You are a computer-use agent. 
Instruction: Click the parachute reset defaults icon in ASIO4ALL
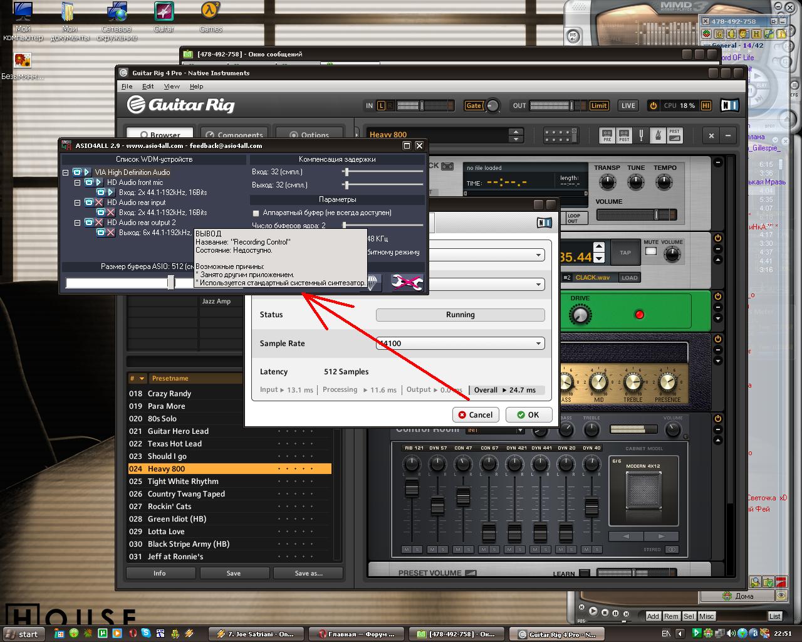click(x=374, y=283)
